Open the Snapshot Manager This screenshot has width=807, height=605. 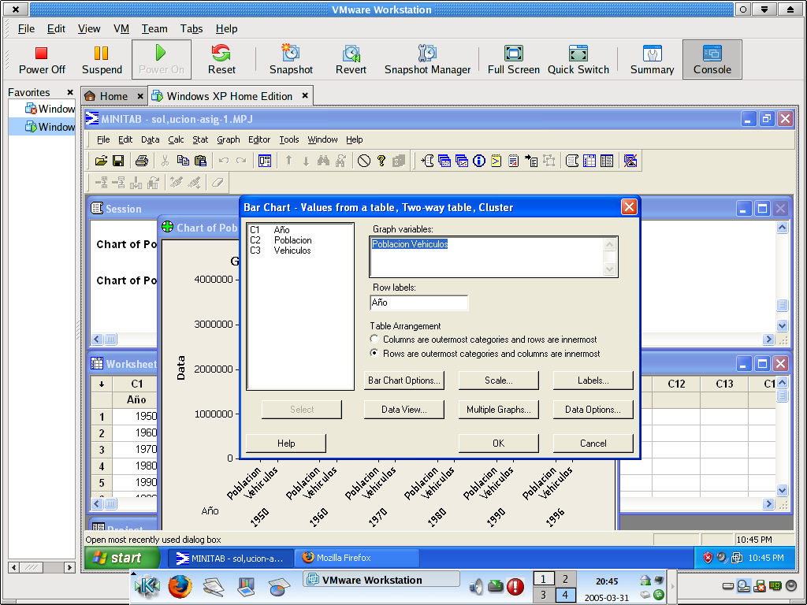(427, 60)
